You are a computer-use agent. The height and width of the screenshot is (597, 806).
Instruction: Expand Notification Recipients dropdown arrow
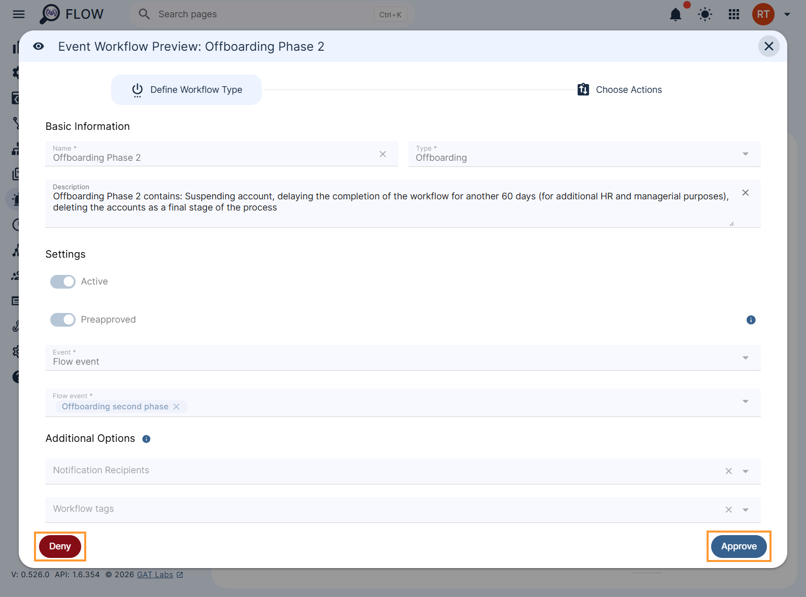tap(746, 471)
